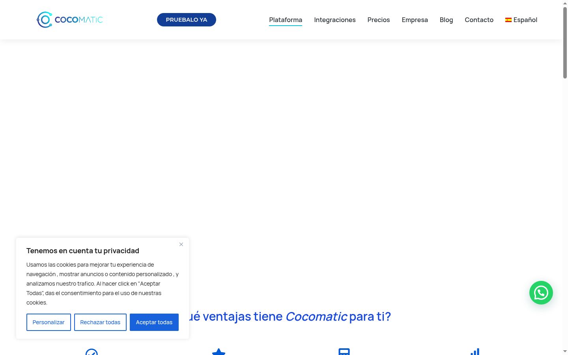Select Empresa in the top navigation
Image resolution: width=568 pixels, height=355 pixels.
[415, 20]
